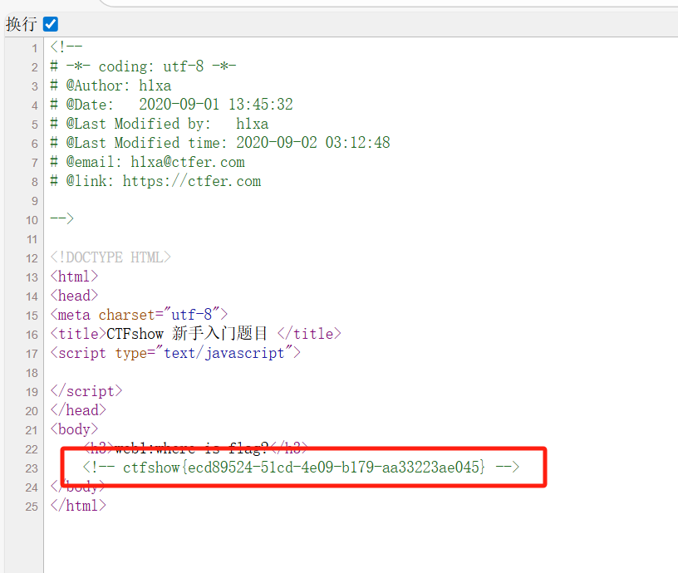Click the title 'CTFshow 新手入门题目' line

point(196,334)
